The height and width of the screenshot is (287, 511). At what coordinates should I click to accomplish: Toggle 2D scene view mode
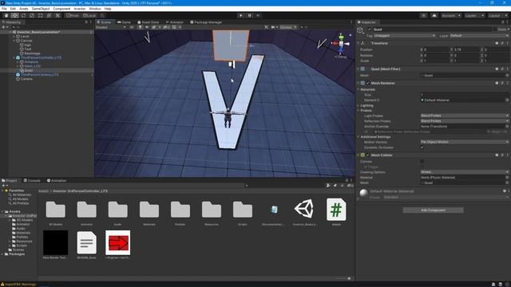coord(132,27)
